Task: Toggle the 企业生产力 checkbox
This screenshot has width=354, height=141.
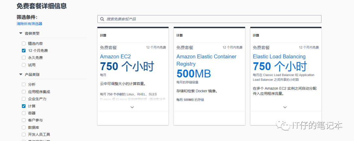Action: (x=24, y=99)
